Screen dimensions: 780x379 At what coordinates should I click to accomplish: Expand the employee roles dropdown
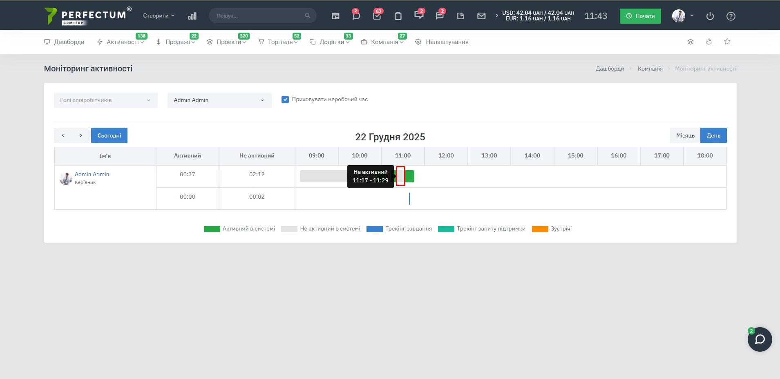tap(105, 100)
